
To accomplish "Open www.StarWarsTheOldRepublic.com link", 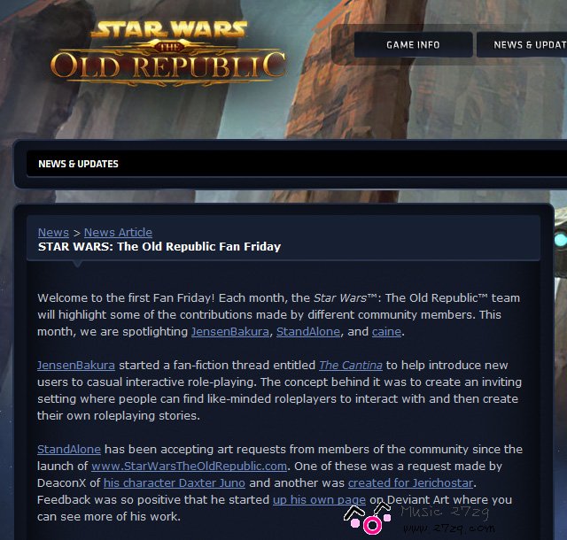I will (x=189, y=466).
